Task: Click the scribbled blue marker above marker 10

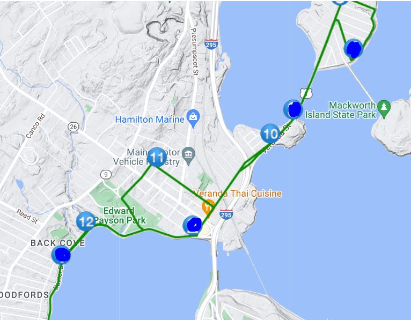Action: click(x=293, y=109)
